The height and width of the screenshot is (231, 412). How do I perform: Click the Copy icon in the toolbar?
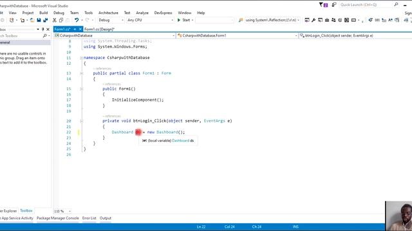pos(61,20)
